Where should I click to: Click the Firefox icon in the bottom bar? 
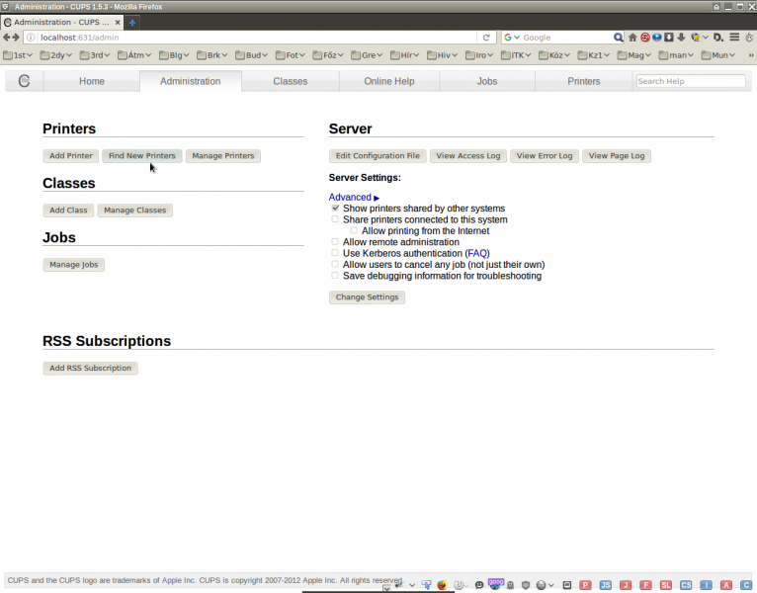(442, 585)
